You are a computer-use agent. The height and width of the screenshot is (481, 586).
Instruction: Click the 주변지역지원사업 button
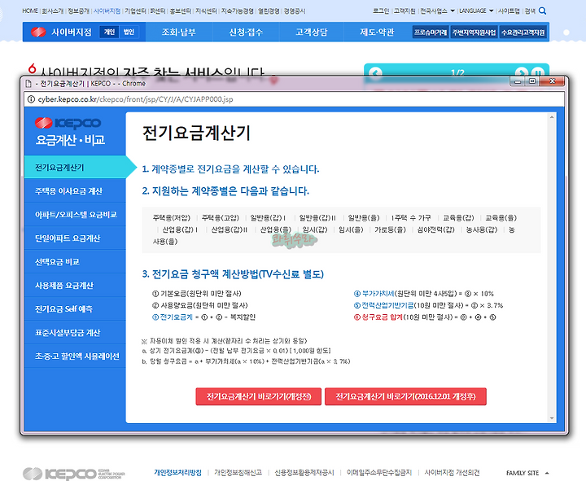tap(474, 33)
